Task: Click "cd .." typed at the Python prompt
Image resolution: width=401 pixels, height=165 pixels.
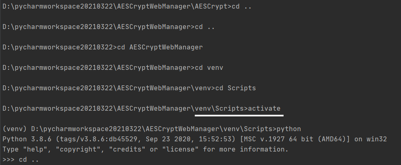Action: coord(29,160)
